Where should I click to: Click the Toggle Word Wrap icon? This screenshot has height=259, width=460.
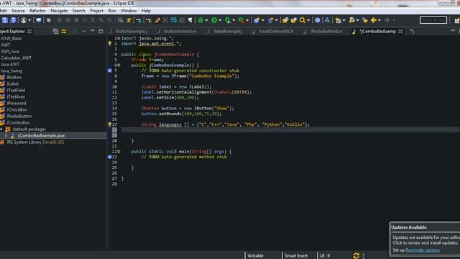click(x=174, y=20)
